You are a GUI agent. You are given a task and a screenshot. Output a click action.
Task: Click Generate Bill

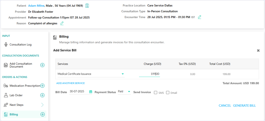(244, 106)
